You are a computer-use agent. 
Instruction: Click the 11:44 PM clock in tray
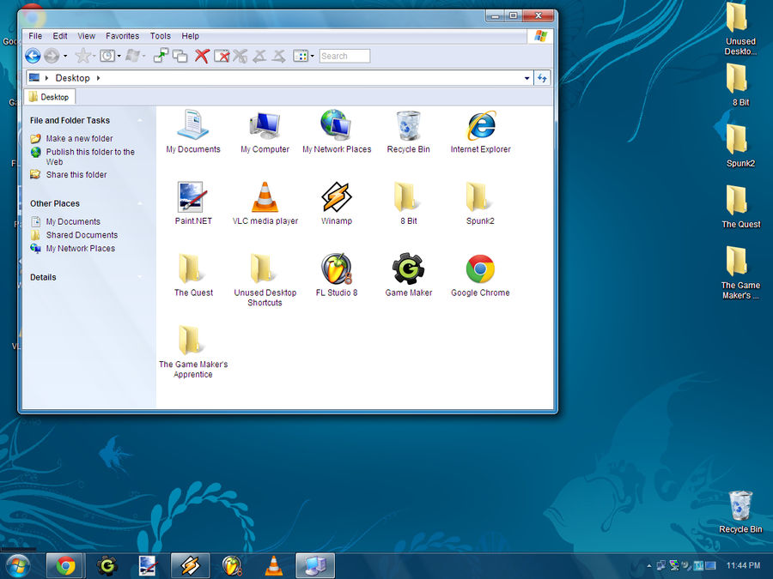coord(744,566)
